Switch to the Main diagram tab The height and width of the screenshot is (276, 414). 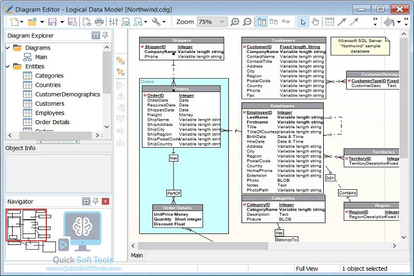tap(137, 255)
